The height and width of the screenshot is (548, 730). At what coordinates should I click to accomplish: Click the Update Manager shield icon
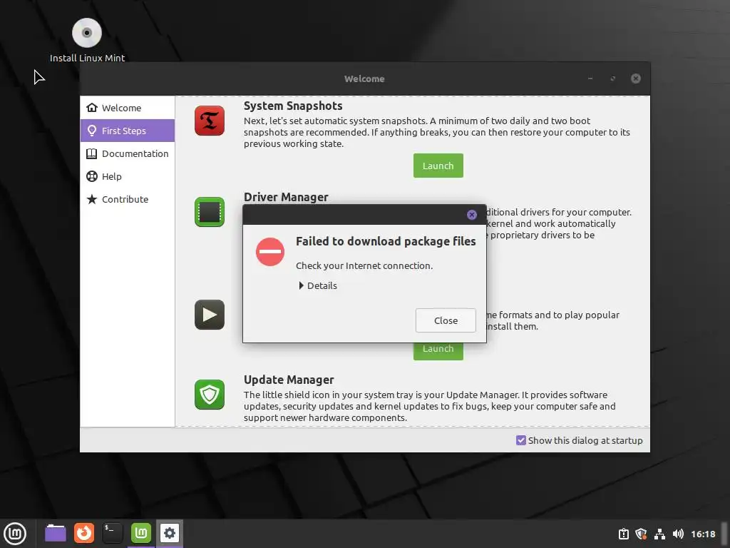[210, 395]
